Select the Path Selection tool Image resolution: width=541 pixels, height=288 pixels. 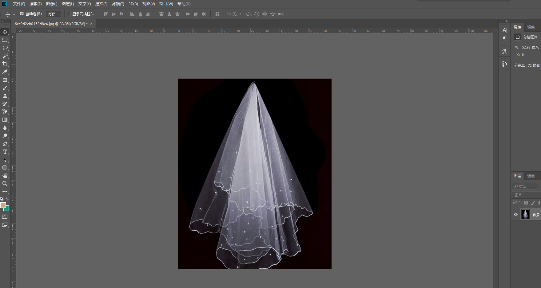5,160
